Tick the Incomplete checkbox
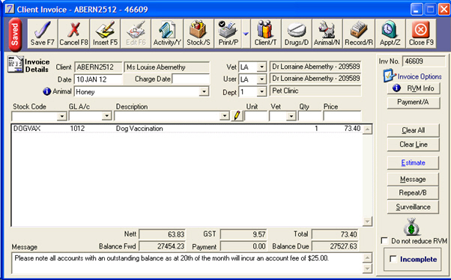451x280 pixels. 393,259
